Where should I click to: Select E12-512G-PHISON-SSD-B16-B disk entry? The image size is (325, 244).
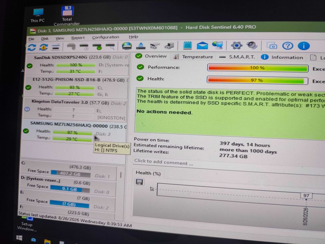coord(77,87)
